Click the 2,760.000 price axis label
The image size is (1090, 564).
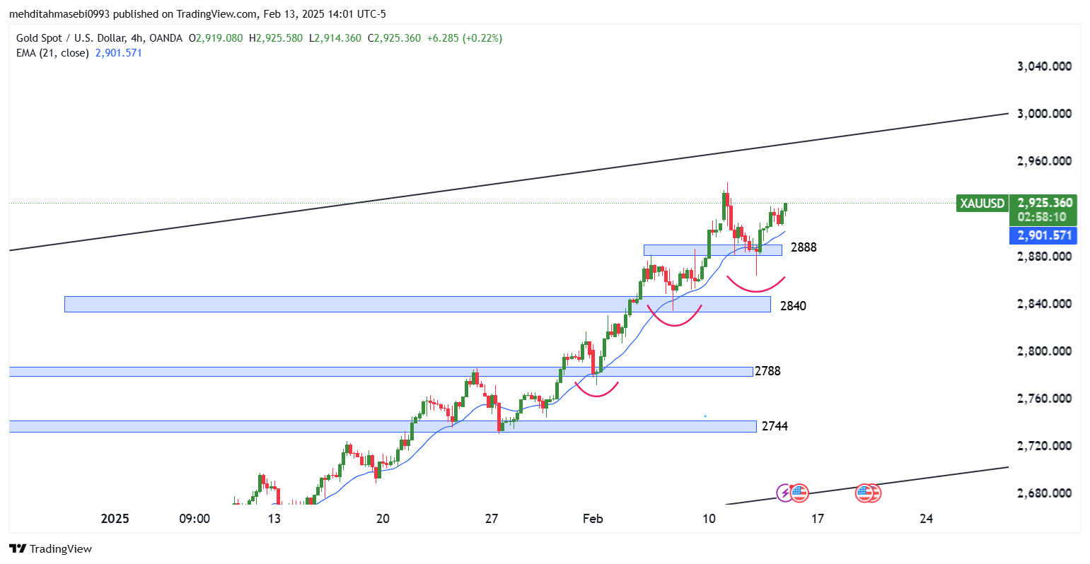1044,399
